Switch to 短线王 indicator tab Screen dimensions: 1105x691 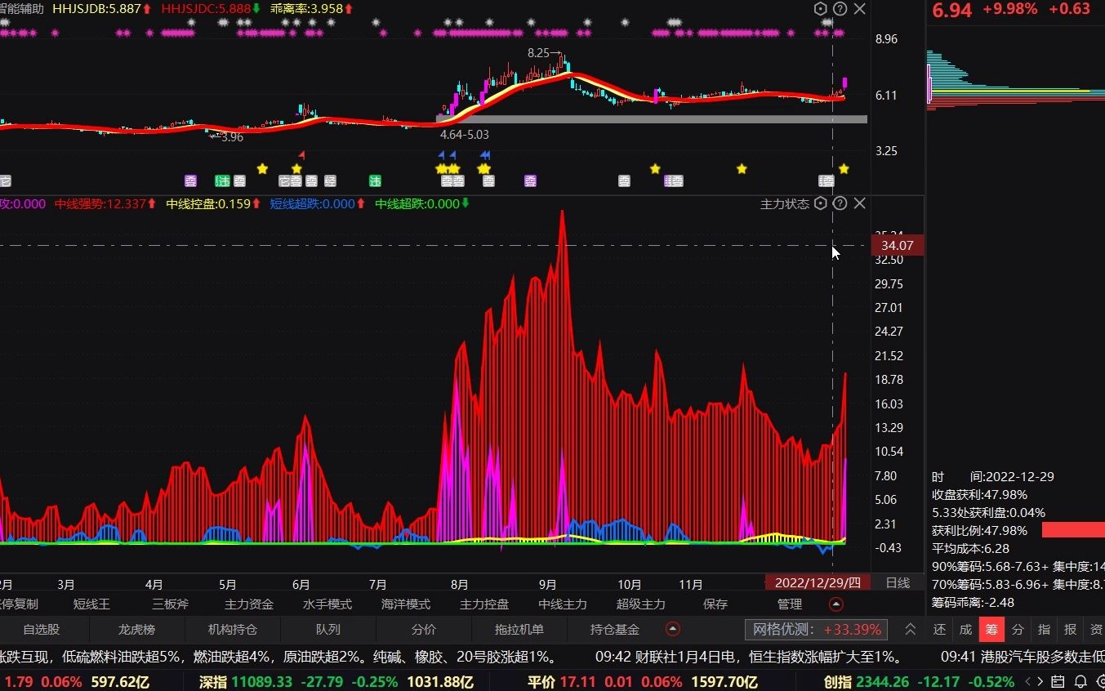tap(91, 604)
